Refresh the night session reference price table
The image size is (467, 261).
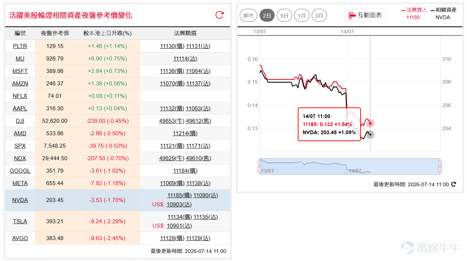220,15
